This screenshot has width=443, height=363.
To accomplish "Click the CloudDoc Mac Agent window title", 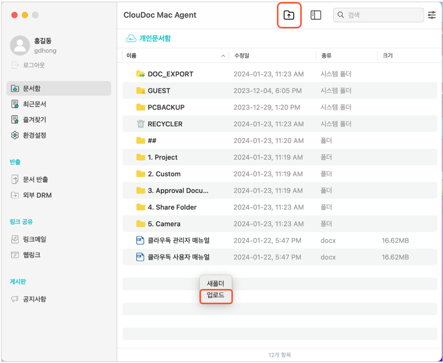I will coord(160,15).
